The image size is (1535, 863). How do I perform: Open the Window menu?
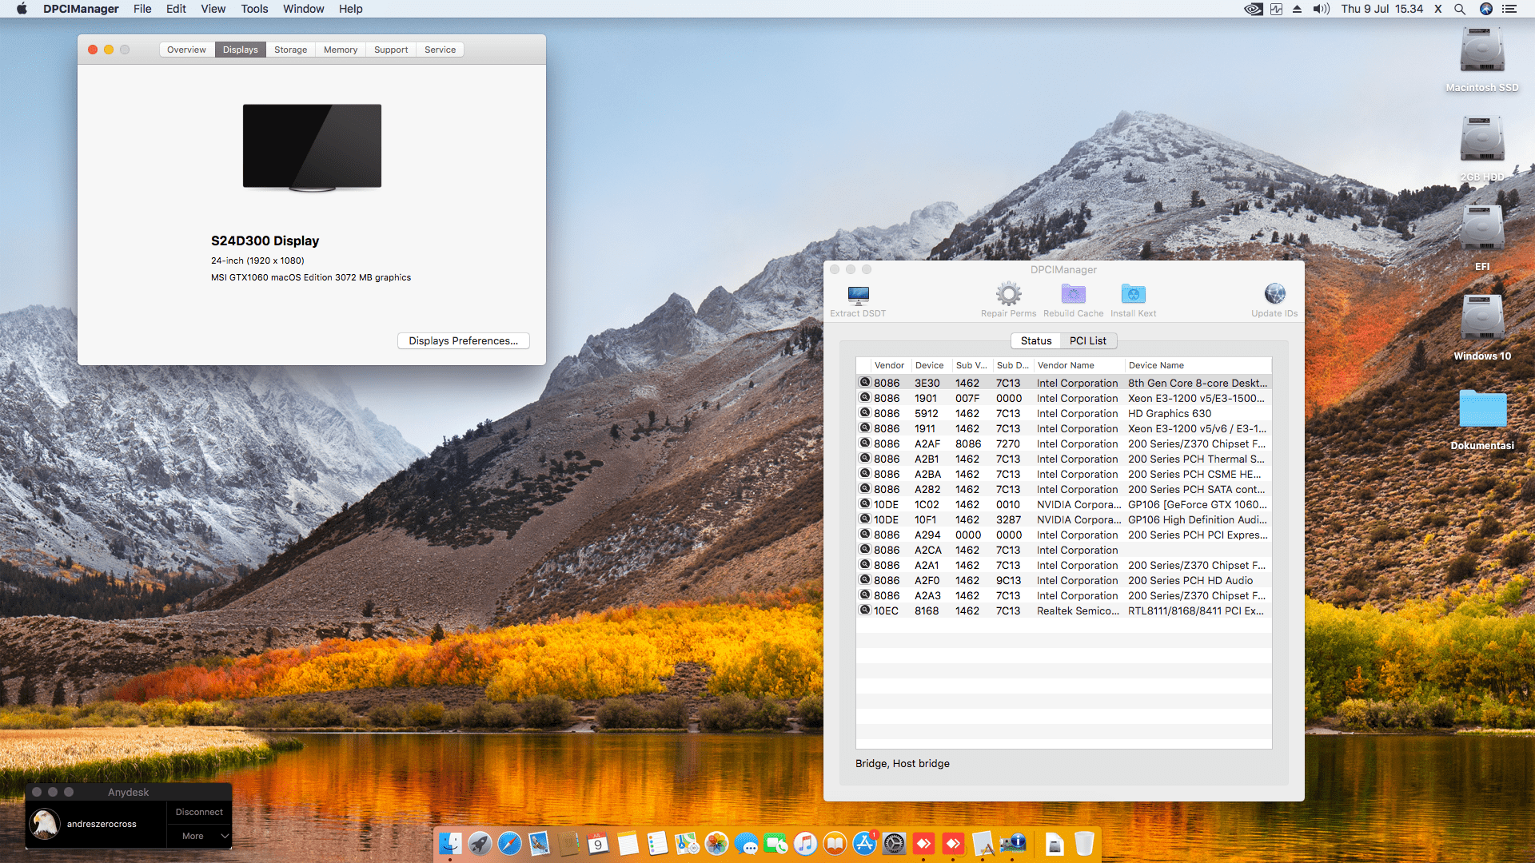(x=303, y=9)
